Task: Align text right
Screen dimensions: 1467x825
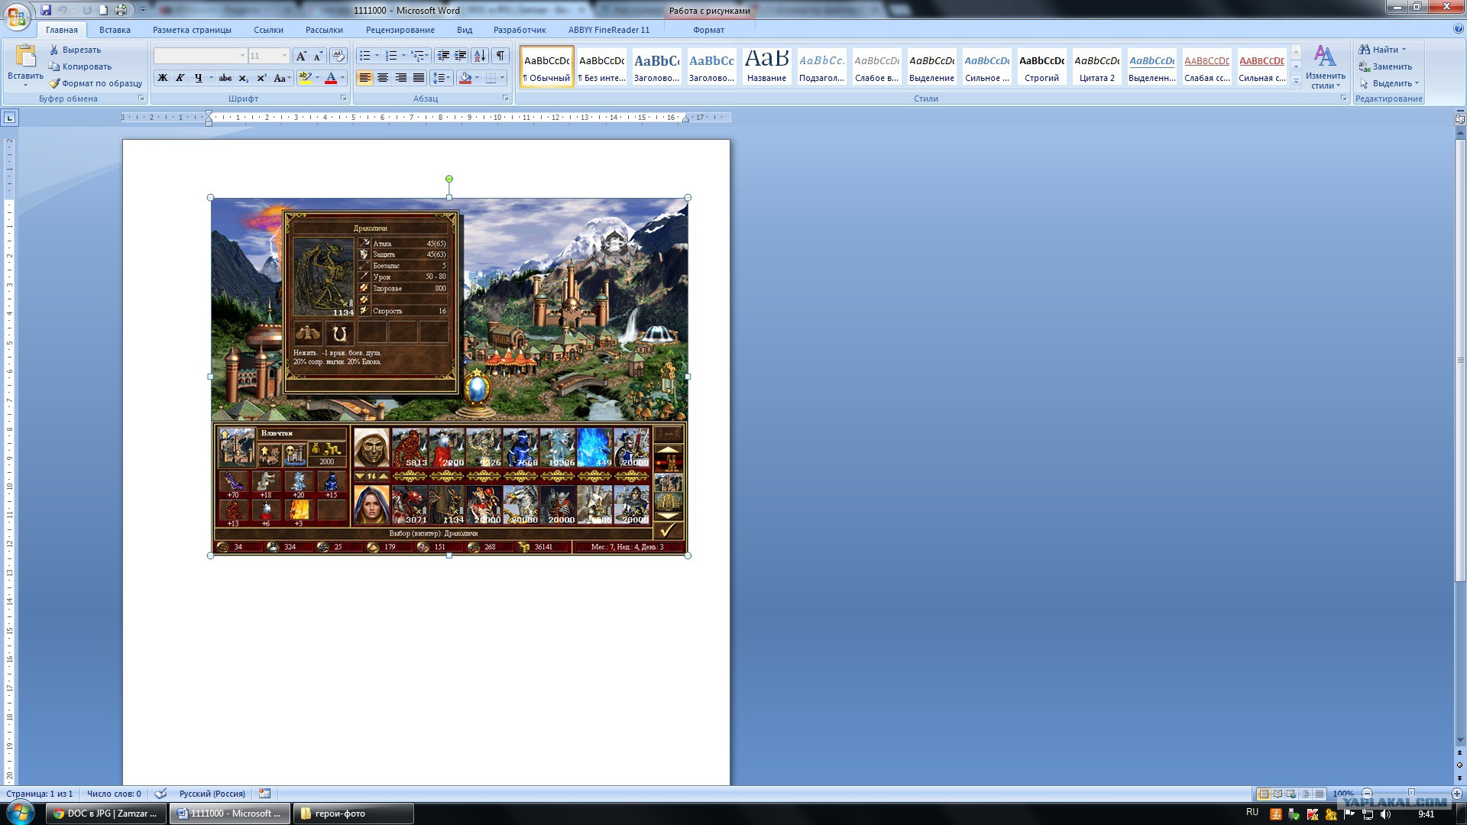Action: click(x=400, y=78)
